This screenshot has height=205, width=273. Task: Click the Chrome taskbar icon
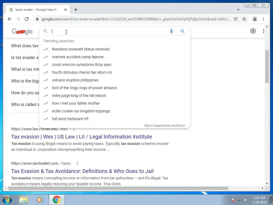pos(57,200)
